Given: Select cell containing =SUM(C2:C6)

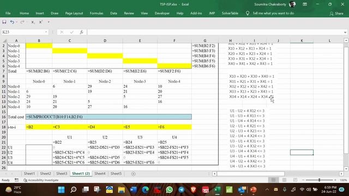Looking at the screenshot, I should [69, 71].
